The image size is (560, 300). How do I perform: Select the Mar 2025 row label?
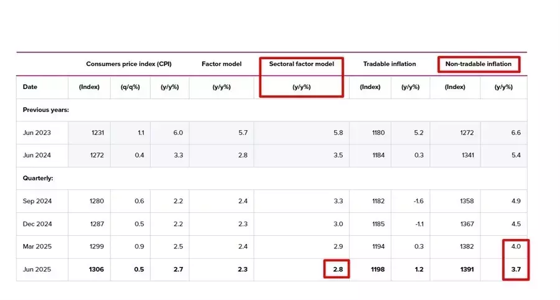point(37,246)
